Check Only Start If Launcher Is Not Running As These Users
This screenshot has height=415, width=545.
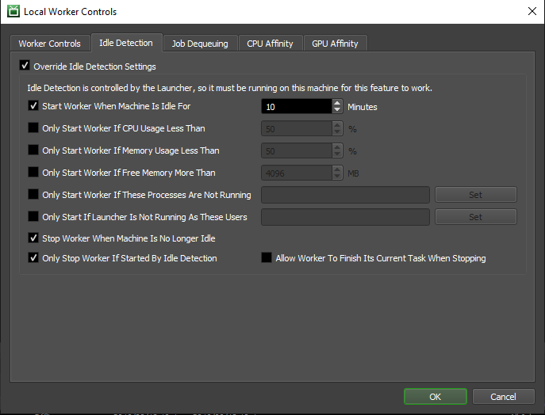pos(33,217)
